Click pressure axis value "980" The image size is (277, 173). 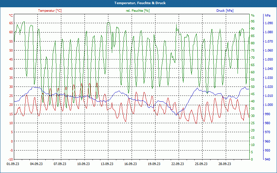[268, 123]
